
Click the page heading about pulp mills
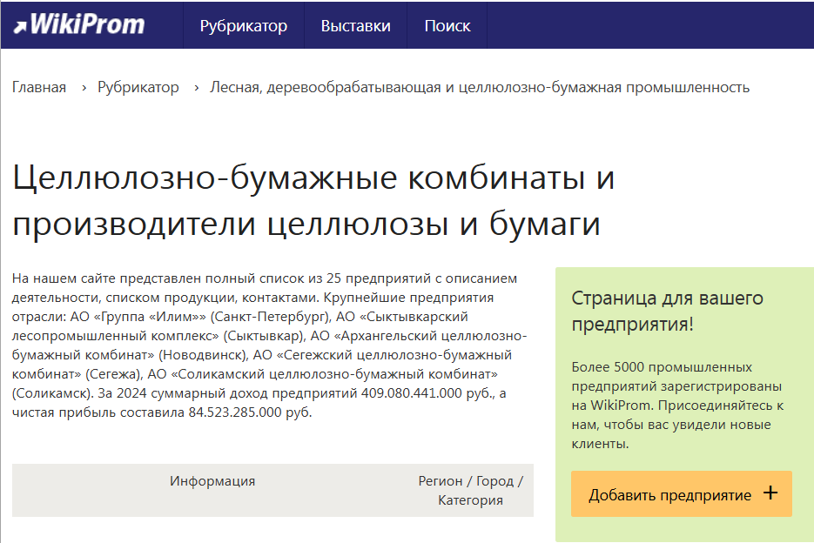[x=313, y=200]
